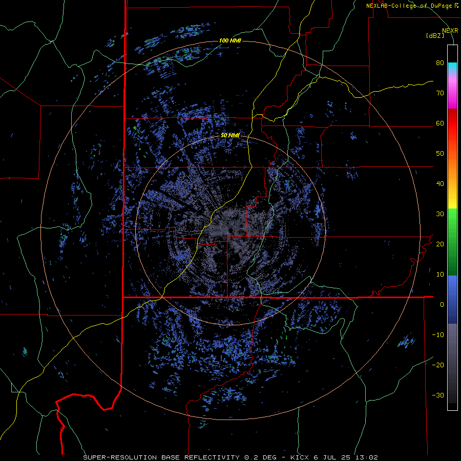
Task: Click the 13:02 timestamp in the caption
Action: click(x=366, y=457)
